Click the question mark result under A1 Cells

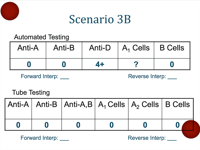pyautogui.click(x=136, y=64)
